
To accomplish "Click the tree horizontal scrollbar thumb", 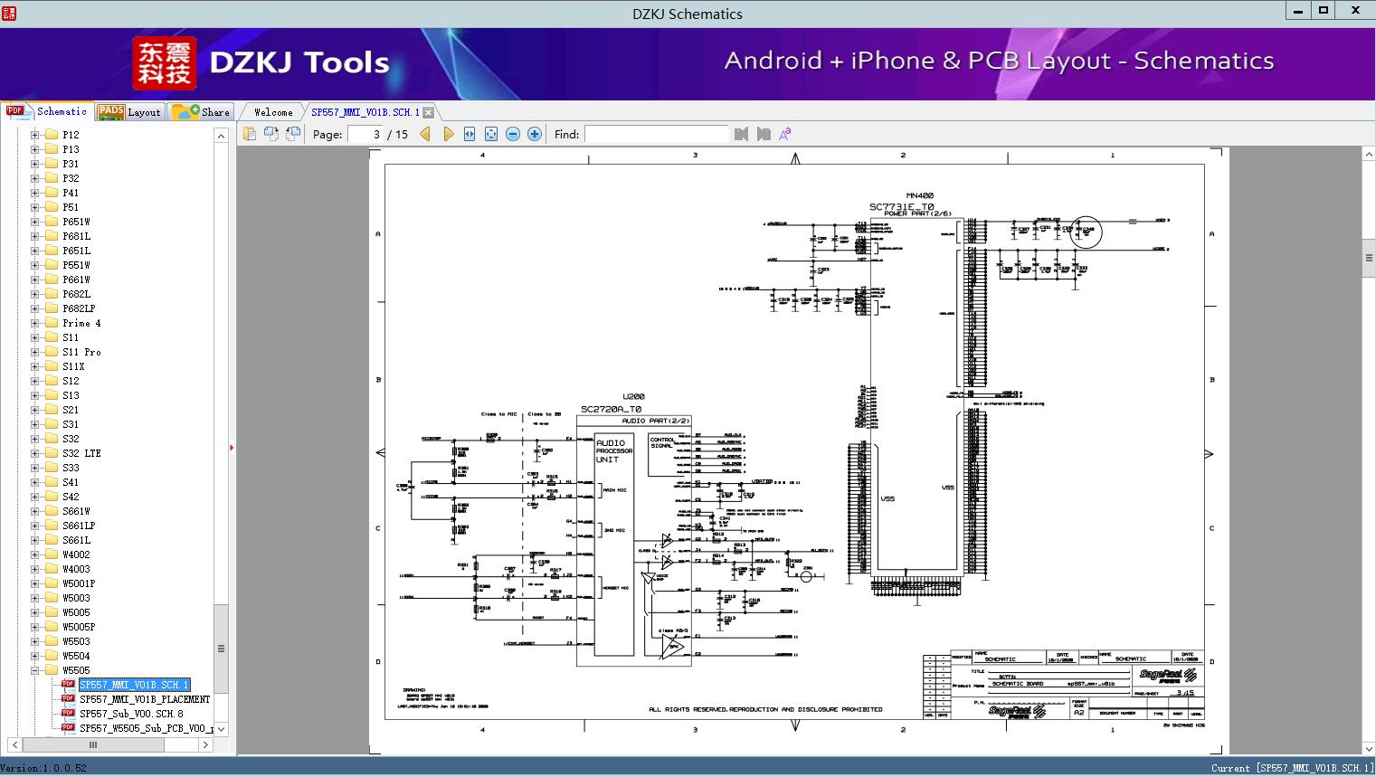I will [x=92, y=744].
